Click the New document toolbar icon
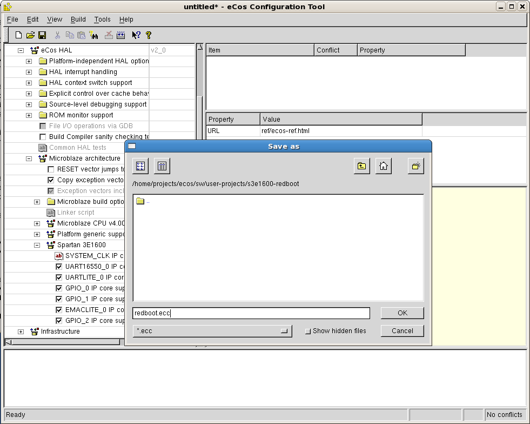Screen dimensions: 530x424 (19, 35)
